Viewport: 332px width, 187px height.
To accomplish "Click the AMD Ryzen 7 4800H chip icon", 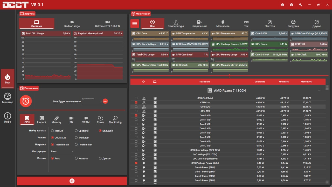I will (210, 91).
